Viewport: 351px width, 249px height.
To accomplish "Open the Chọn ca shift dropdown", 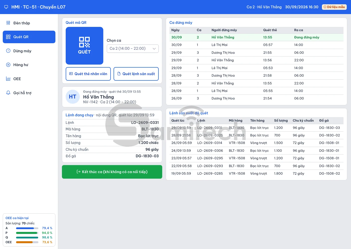I will [133, 48].
